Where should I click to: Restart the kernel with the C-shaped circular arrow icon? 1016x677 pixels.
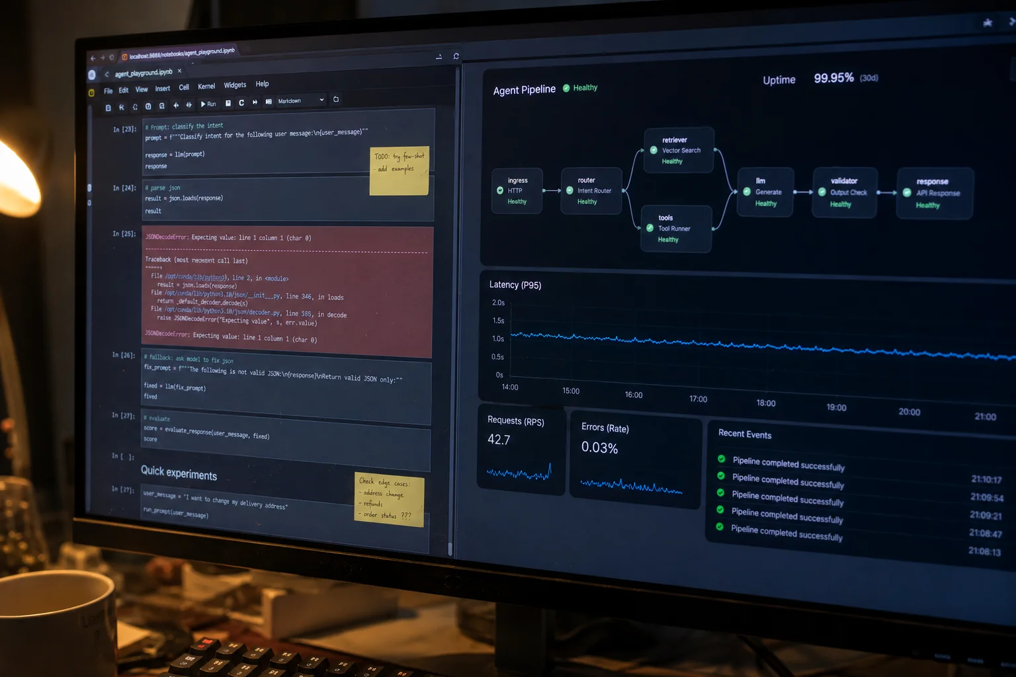[x=241, y=102]
